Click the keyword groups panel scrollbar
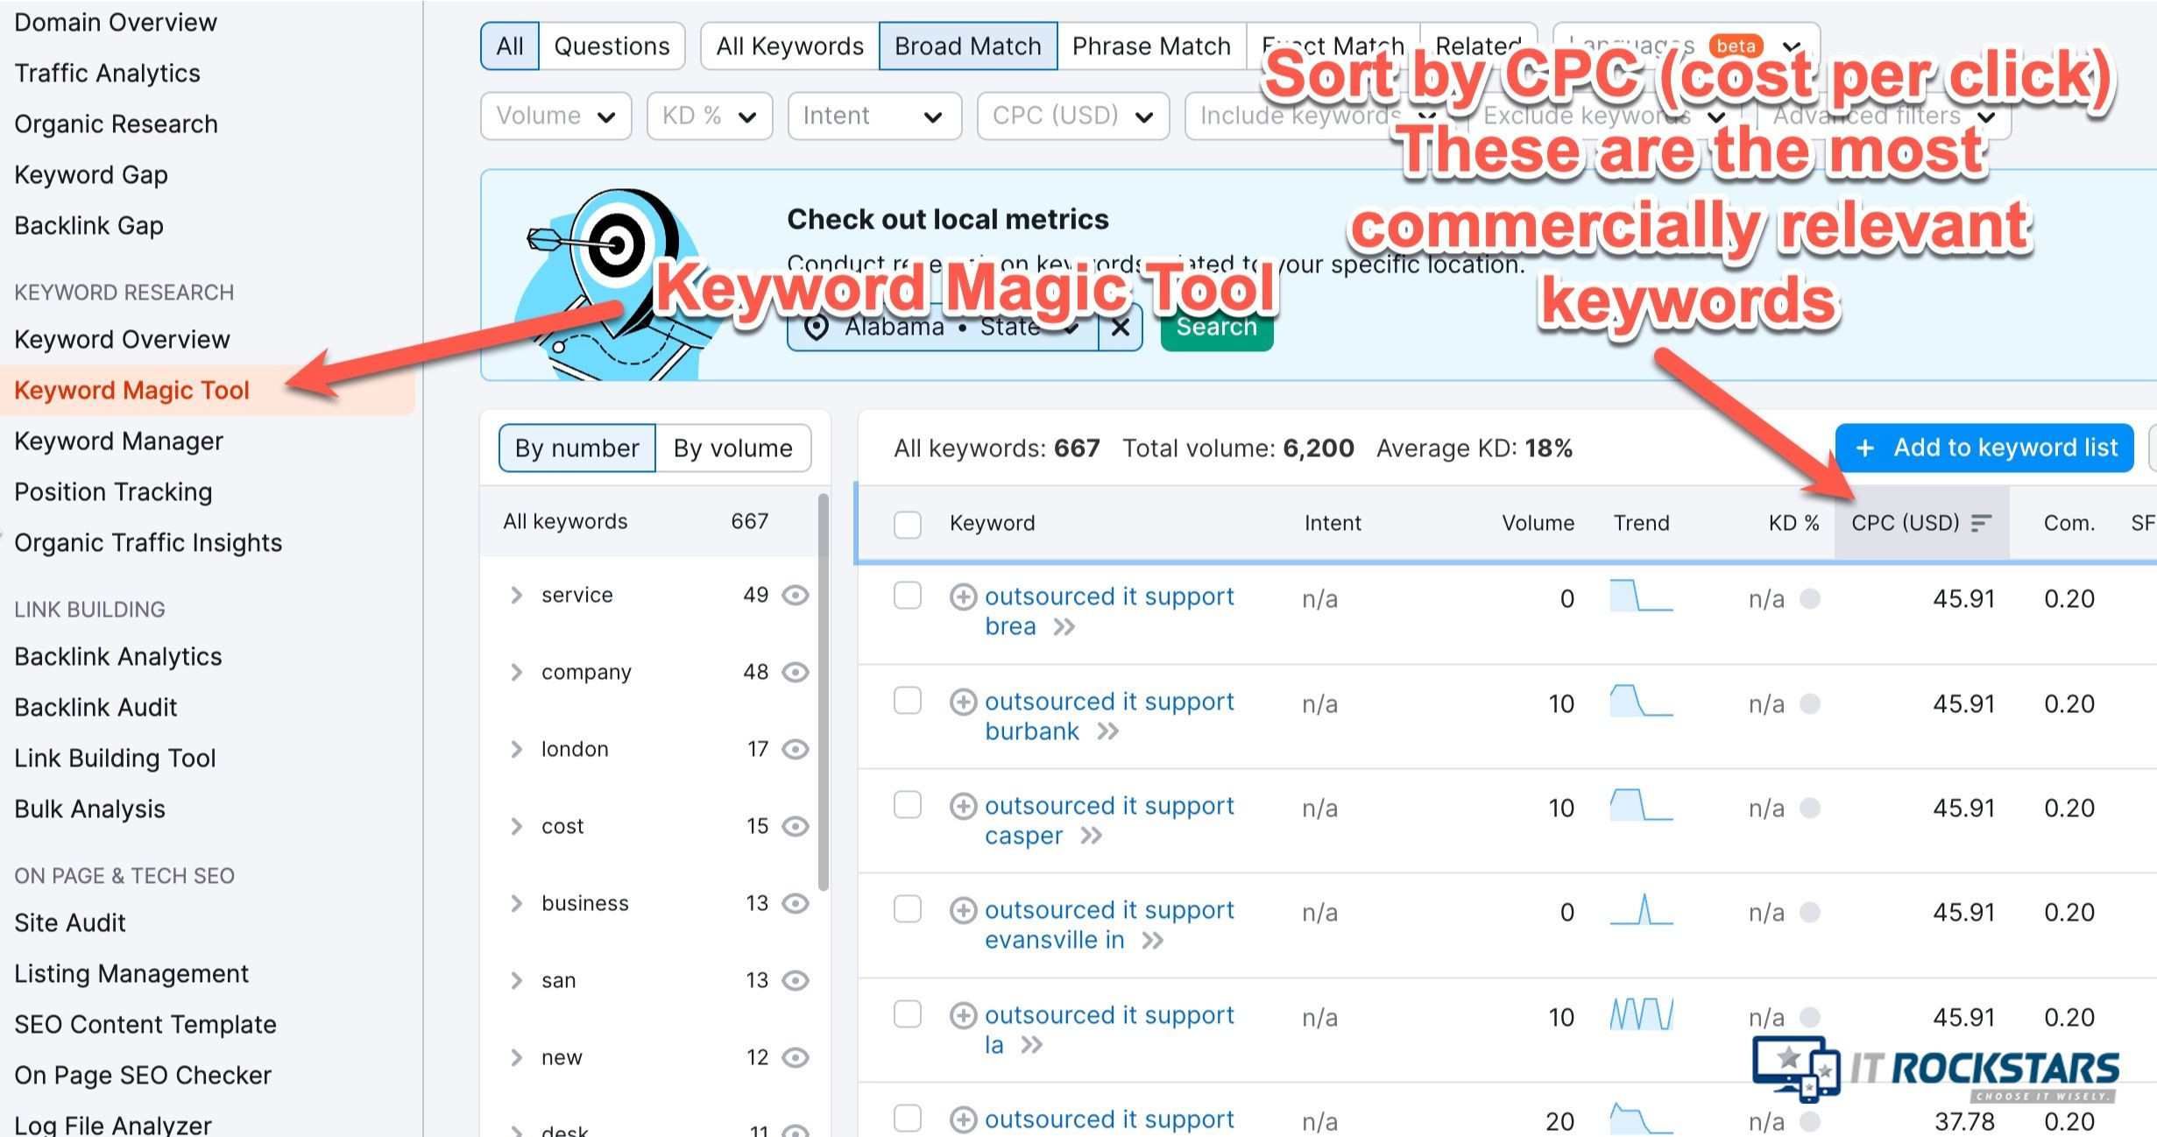 (x=823, y=692)
